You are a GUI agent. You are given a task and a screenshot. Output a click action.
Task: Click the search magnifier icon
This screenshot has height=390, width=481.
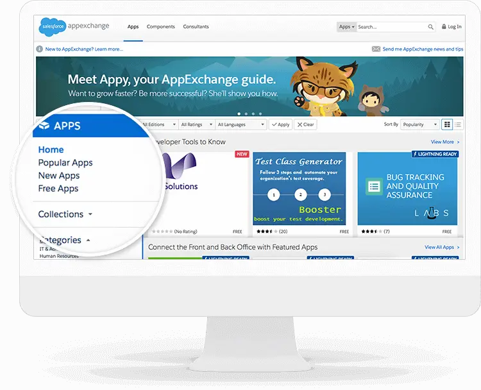pyautogui.click(x=431, y=27)
